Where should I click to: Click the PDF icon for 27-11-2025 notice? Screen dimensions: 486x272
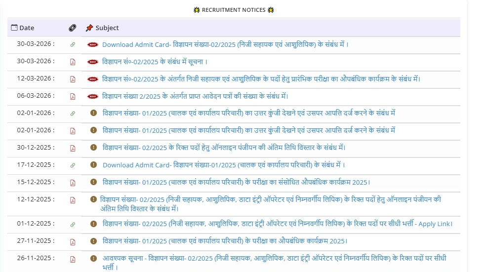pos(73,241)
